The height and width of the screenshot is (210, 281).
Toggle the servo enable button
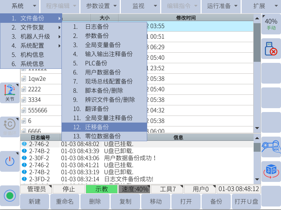click(x=10, y=196)
